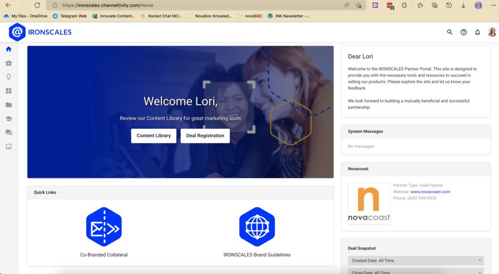Open the browser history clock icon
This screenshot has height=274, width=499.
(449, 5)
